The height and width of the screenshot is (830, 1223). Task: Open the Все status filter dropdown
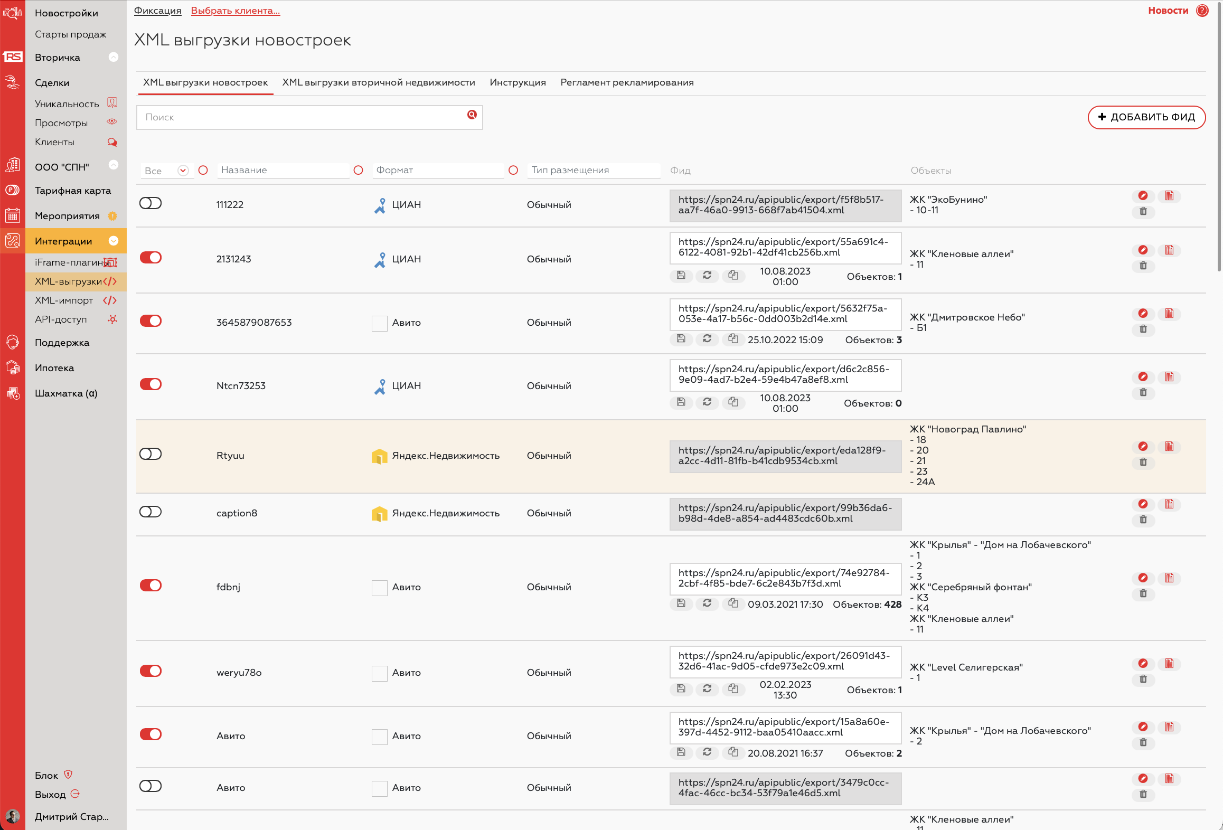pos(183,171)
